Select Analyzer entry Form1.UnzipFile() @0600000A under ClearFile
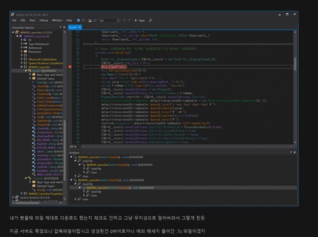 point(119,165)
